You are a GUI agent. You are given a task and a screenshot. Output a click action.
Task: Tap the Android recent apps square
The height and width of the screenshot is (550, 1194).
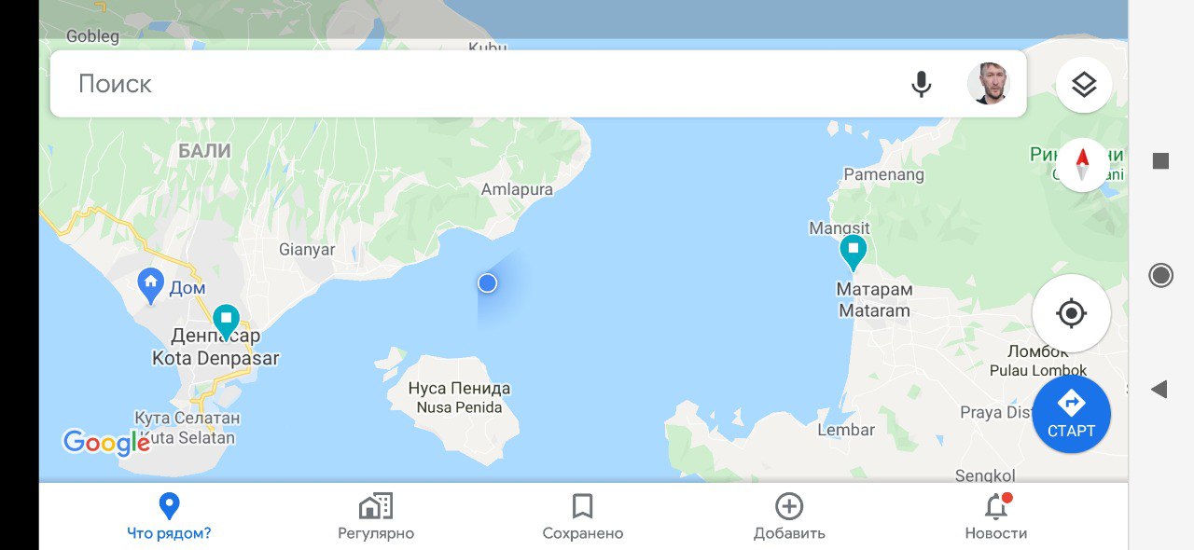coord(1160,161)
